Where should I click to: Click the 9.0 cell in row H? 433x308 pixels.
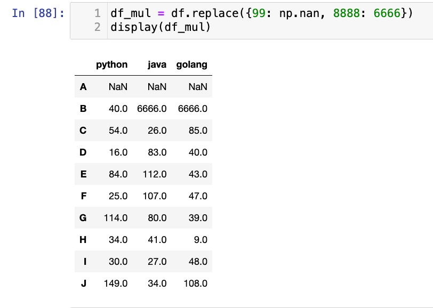click(x=201, y=239)
